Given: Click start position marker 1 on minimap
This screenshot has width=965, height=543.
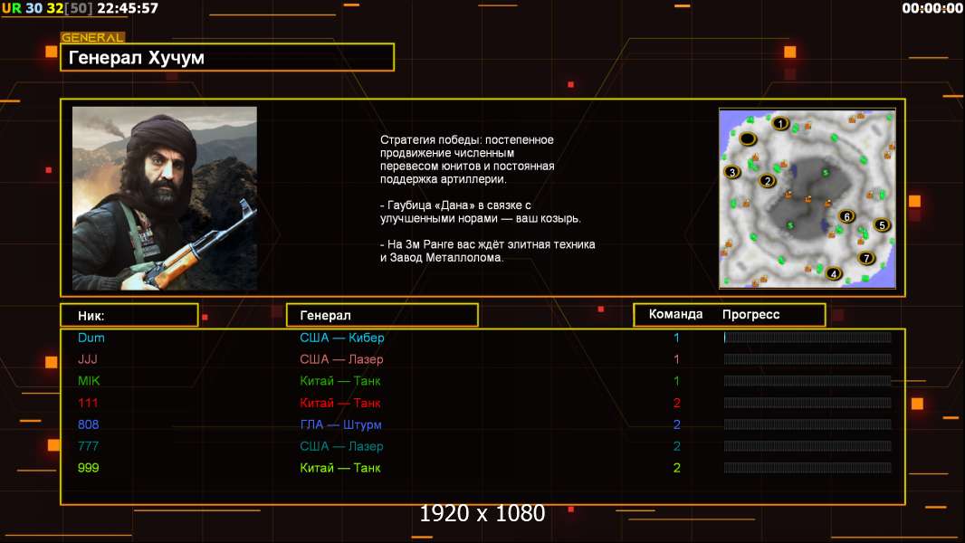Looking at the screenshot, I should coord(780,124).
